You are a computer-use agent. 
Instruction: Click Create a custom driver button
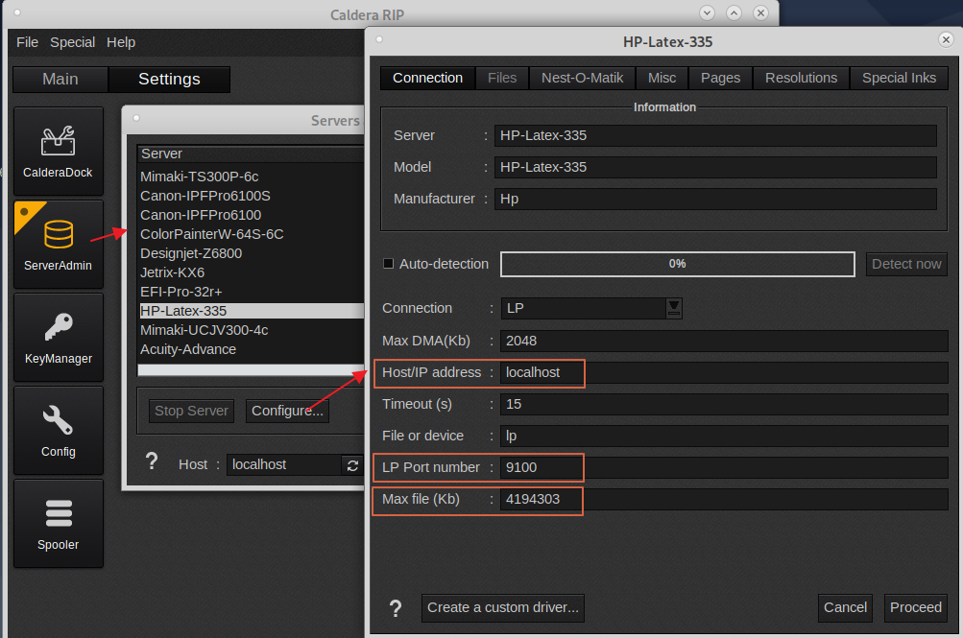pyautogui.click(x=503, y=607)
